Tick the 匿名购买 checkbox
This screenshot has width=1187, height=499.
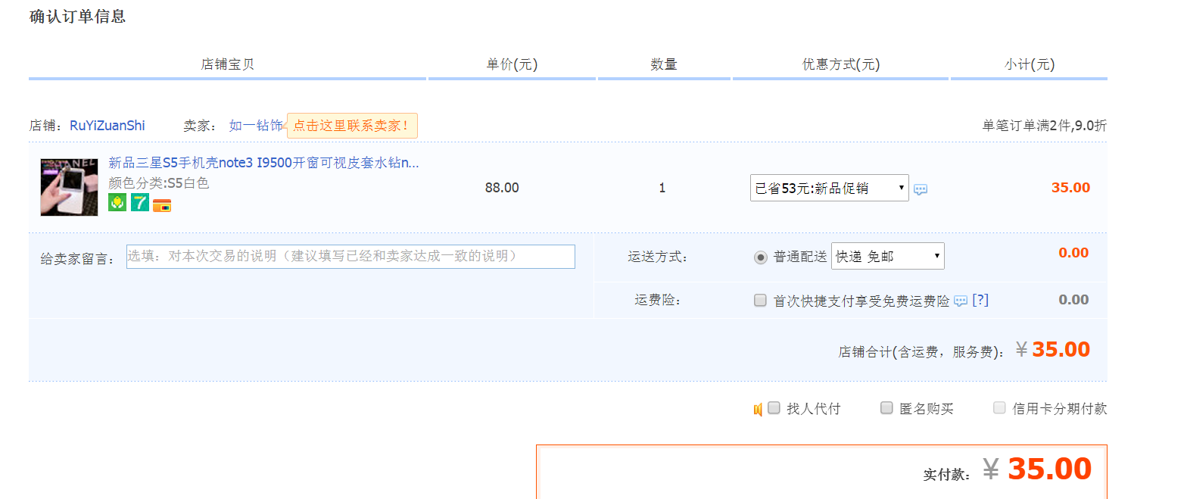pyautogui.click(x=886, y=408)
